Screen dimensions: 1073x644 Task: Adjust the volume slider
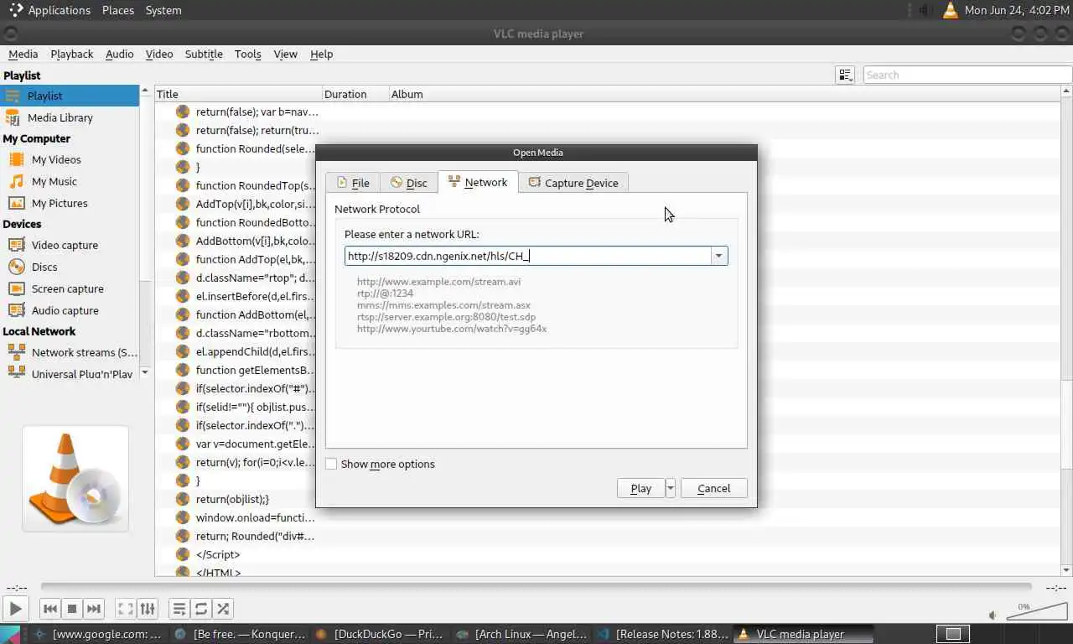click(x=1036, y=611)
